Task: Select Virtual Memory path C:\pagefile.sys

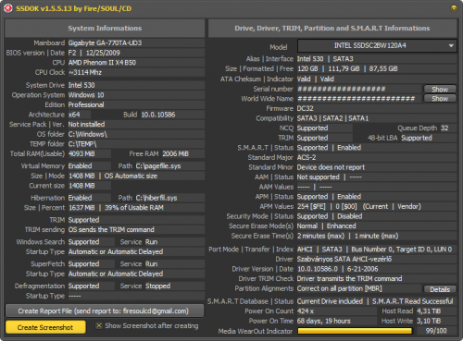Action: 158,166
